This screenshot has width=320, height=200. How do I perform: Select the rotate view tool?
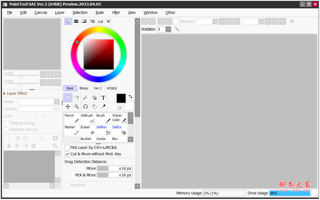click(85, 107)
